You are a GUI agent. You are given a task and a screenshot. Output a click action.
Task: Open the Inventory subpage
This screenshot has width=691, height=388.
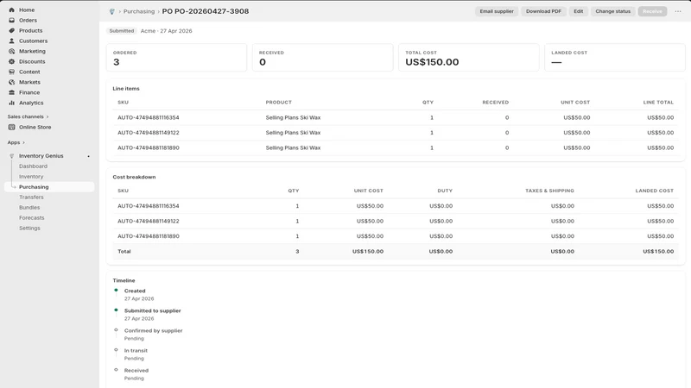tap(31, 177)
